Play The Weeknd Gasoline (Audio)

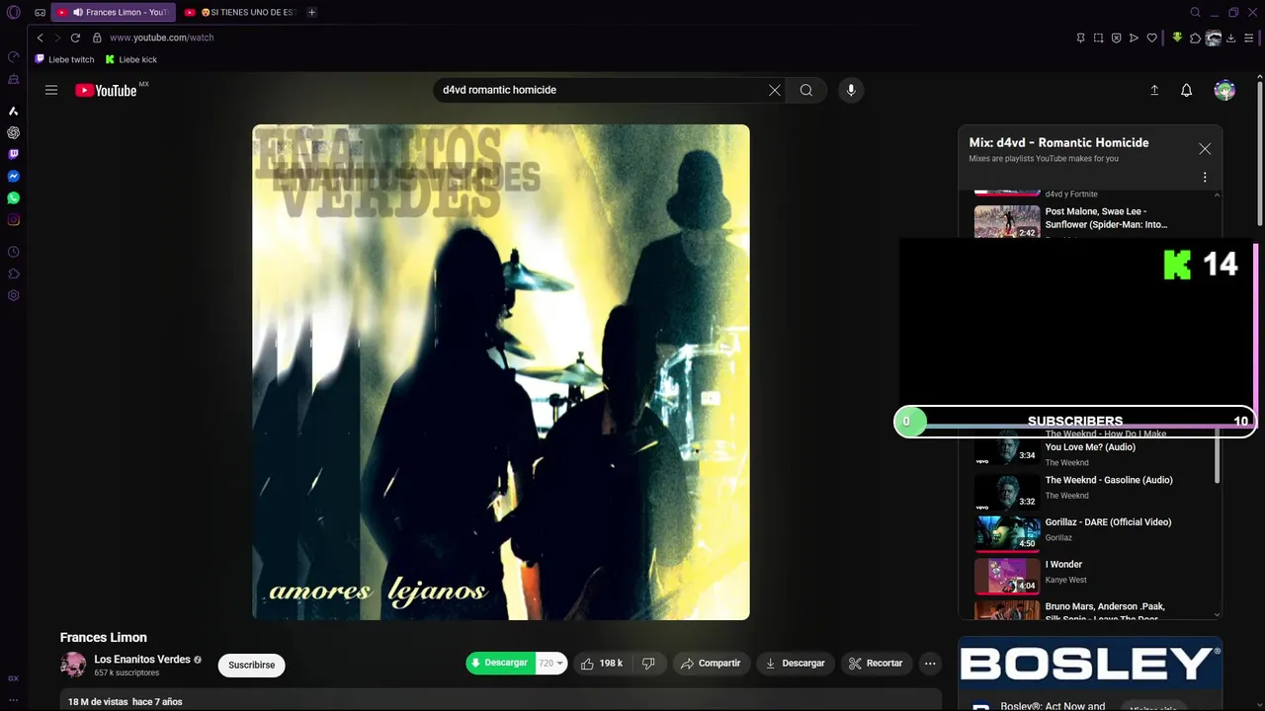pos(1092,491)
